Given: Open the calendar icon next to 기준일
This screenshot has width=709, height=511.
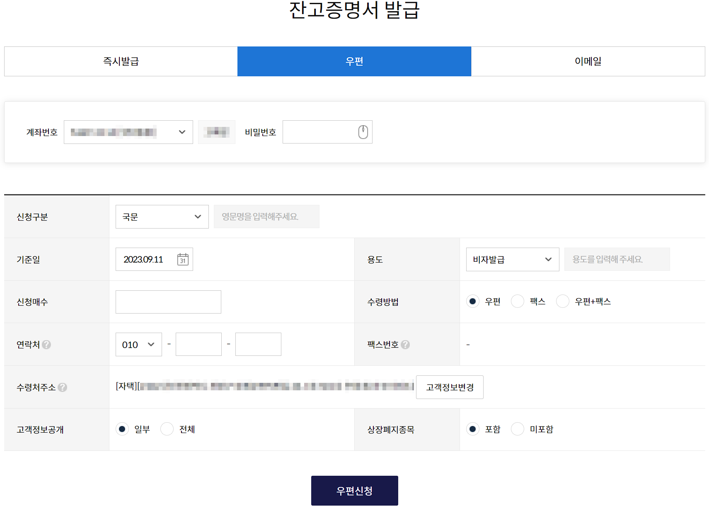Looking at the screenshot, I should [182, 259].
